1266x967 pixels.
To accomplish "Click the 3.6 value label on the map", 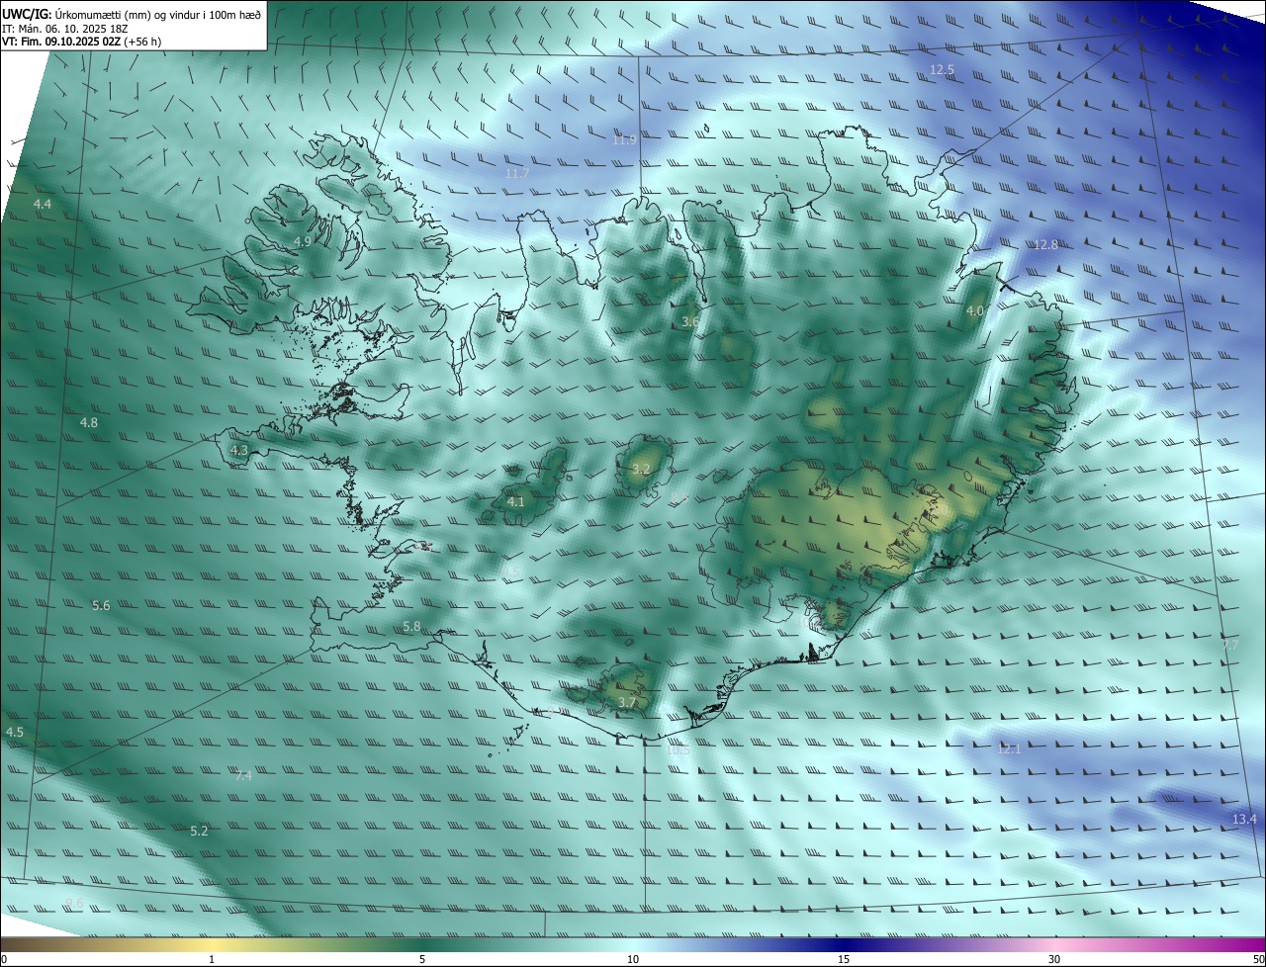I will [690, 322].
